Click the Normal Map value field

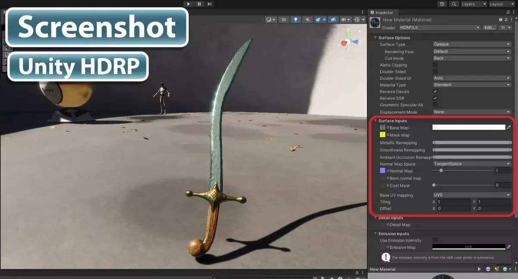tap(503, 171)
